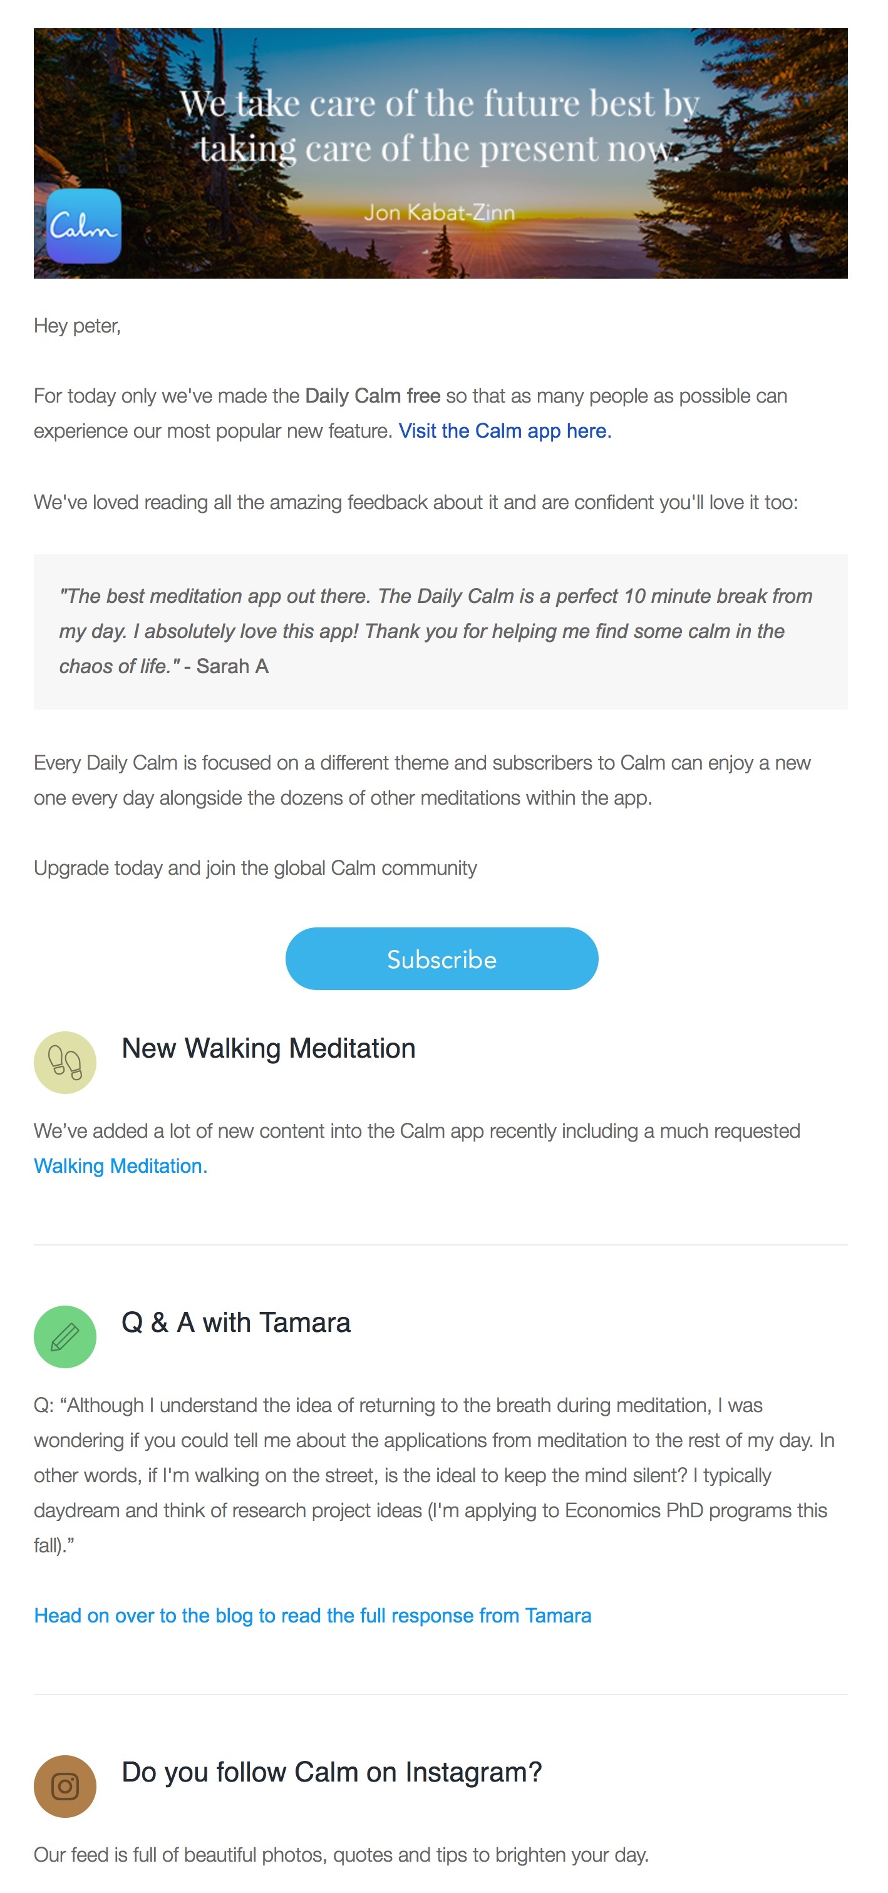Click "Upgrade today and join the global Calm community"

pos(255,869)
